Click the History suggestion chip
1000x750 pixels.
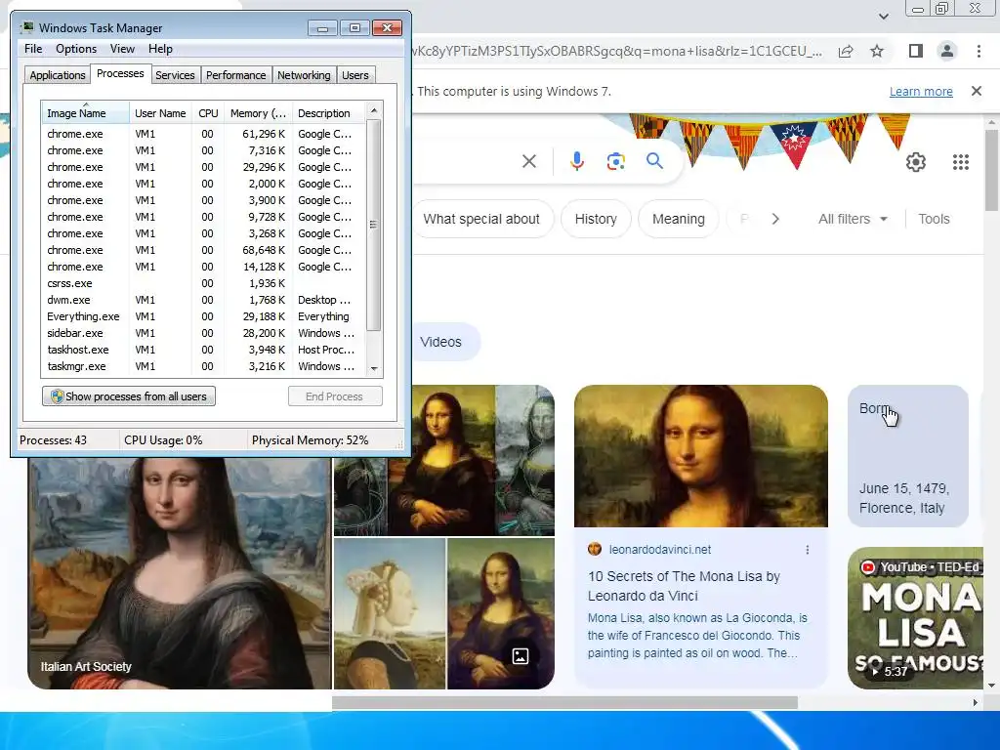point(596,219)
